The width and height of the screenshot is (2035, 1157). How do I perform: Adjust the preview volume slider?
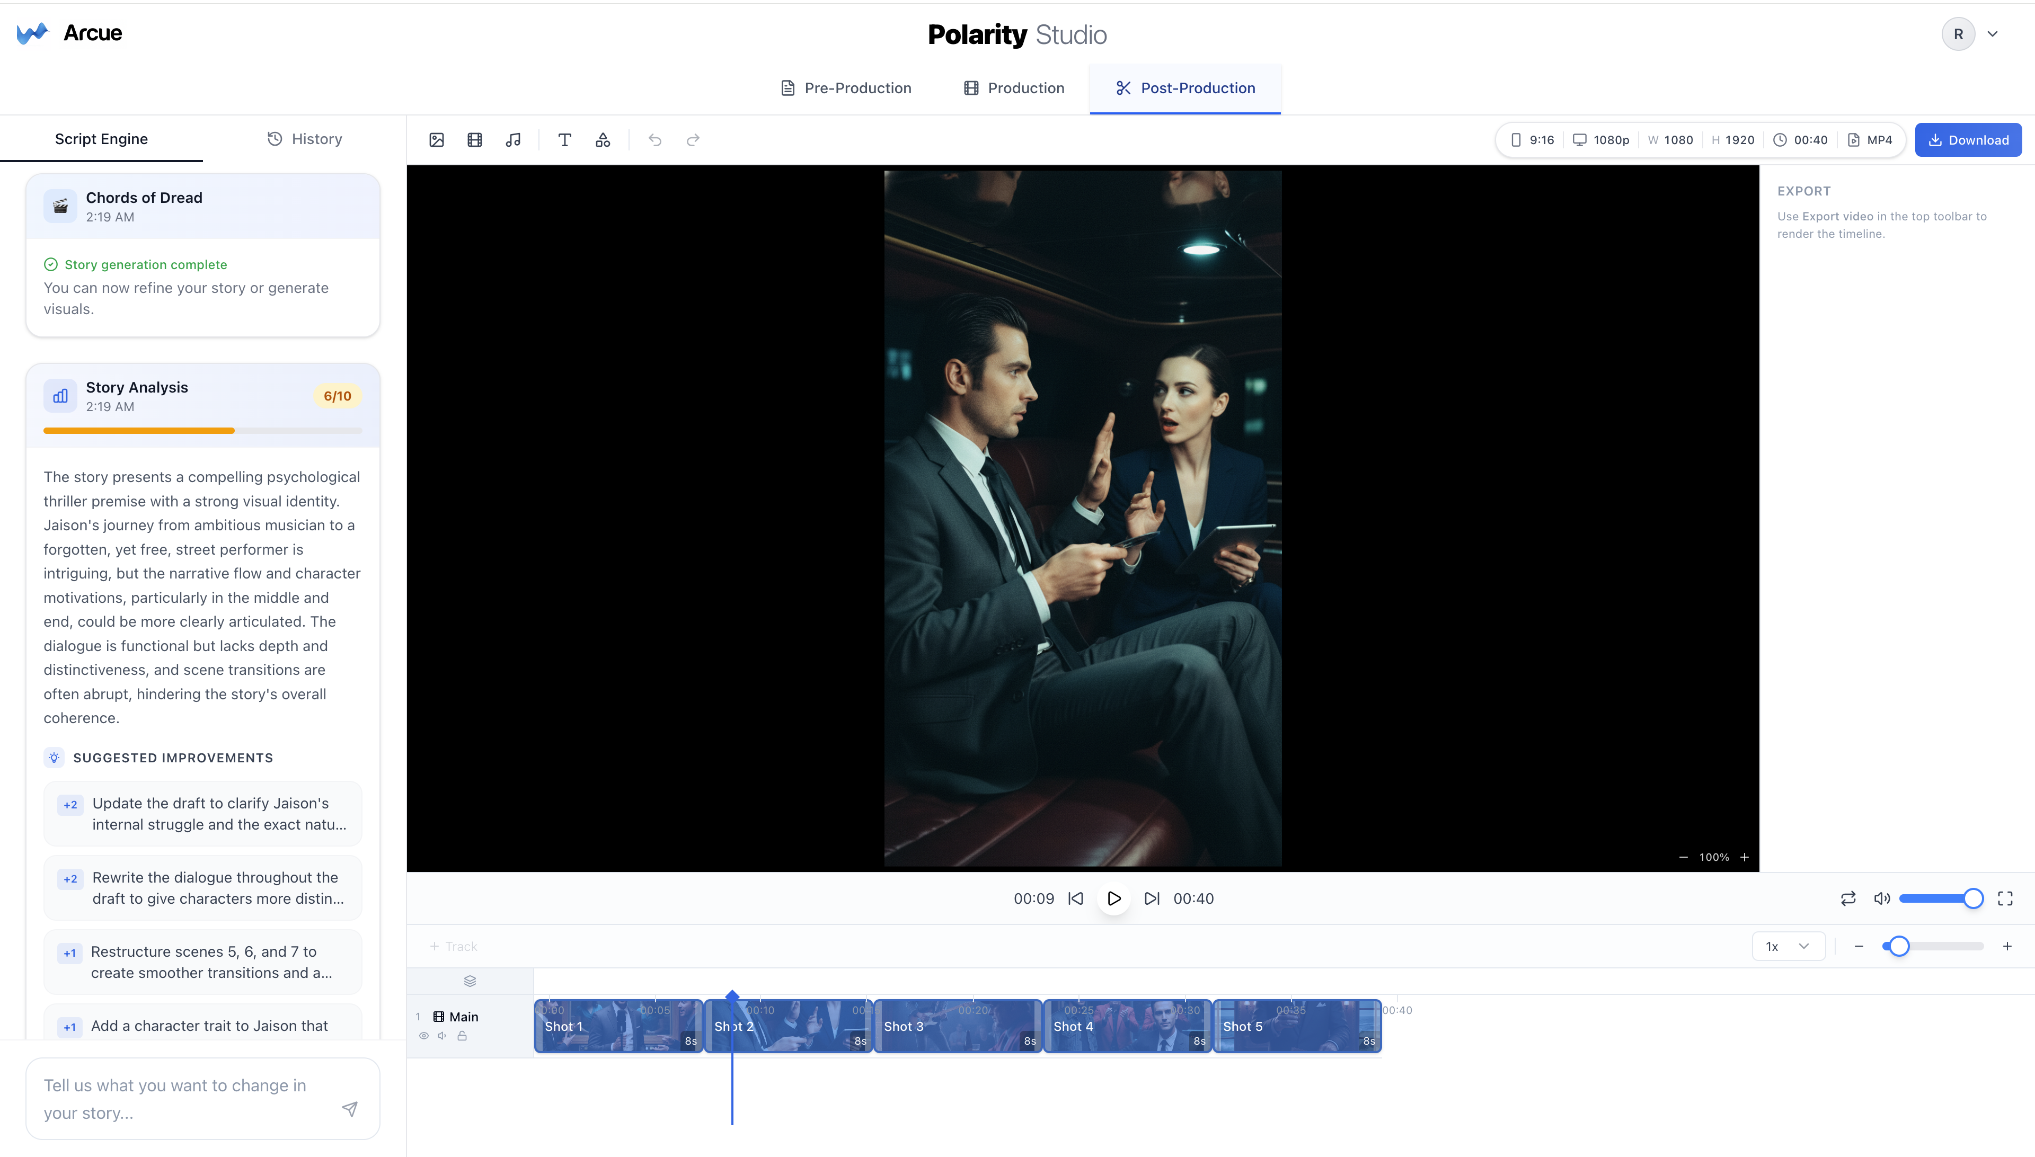[1941, 898]
